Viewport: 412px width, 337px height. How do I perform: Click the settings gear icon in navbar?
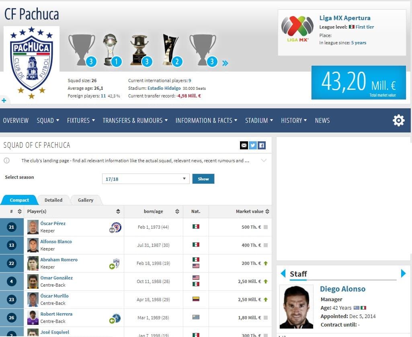pyautogui.click(x=398, y=120)
